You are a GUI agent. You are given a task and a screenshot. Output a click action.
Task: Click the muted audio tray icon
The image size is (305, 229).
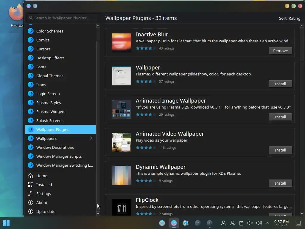pos(250,223)
